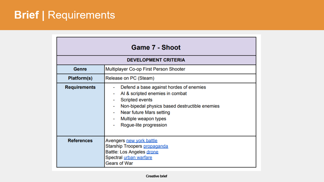Click the word 'Avengers' in References

click(115, 140)
